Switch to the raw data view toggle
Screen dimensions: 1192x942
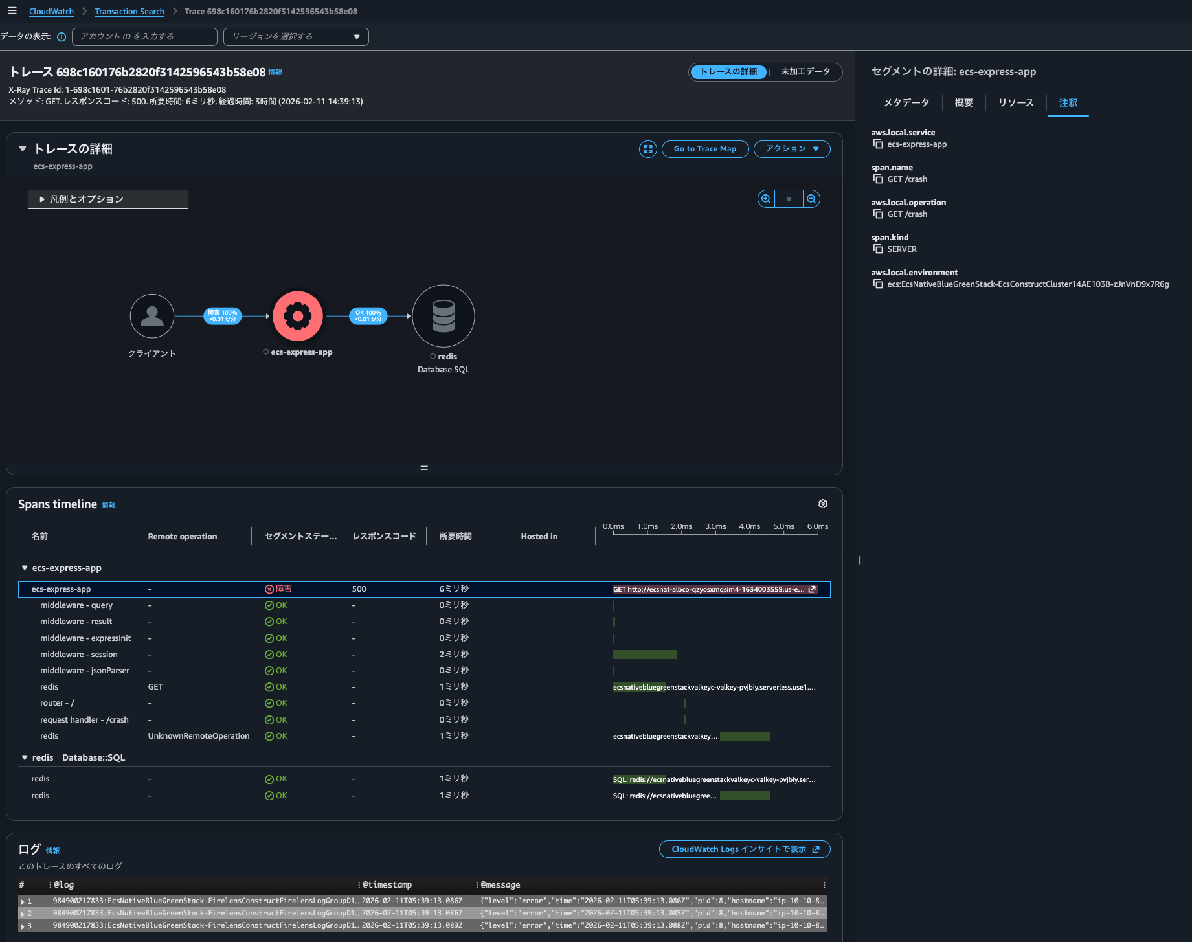point(805,72)
